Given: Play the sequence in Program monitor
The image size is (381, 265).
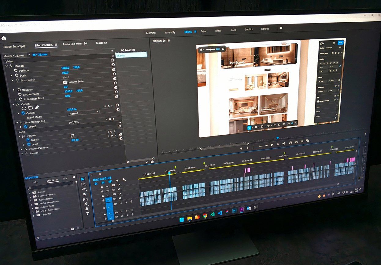Looking at the screenshot, I should (x=272, y=144).
